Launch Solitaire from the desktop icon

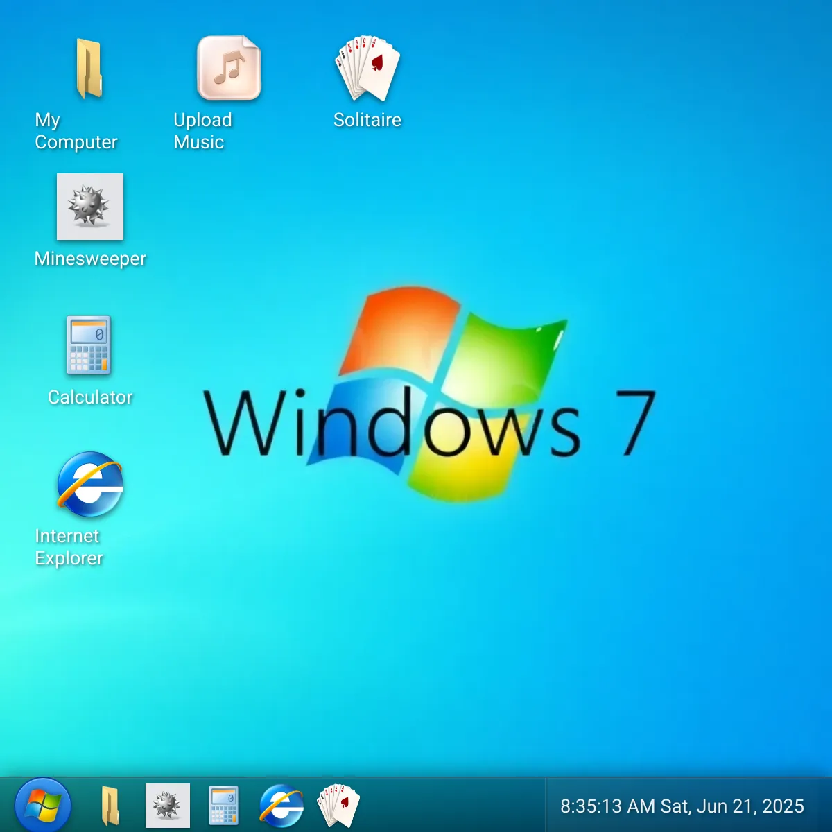point(367,68)
